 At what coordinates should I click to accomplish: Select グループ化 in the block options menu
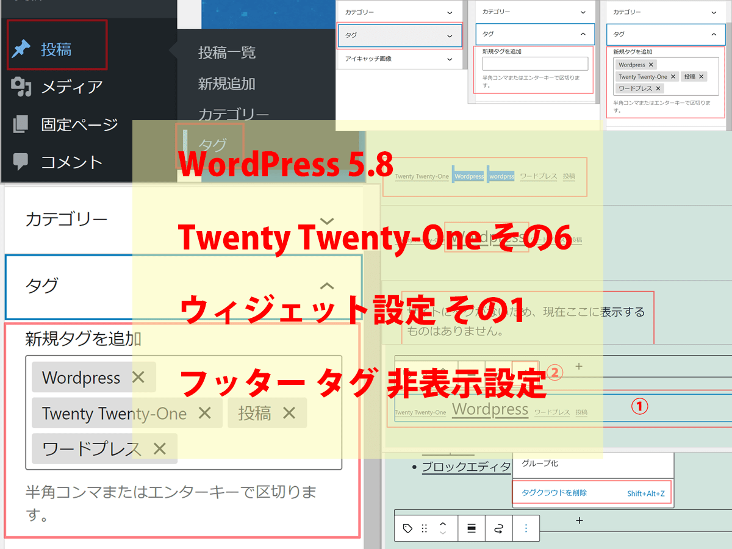tap(540, 464)
